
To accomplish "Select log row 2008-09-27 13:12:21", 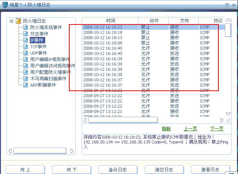I will click(153, 111).
